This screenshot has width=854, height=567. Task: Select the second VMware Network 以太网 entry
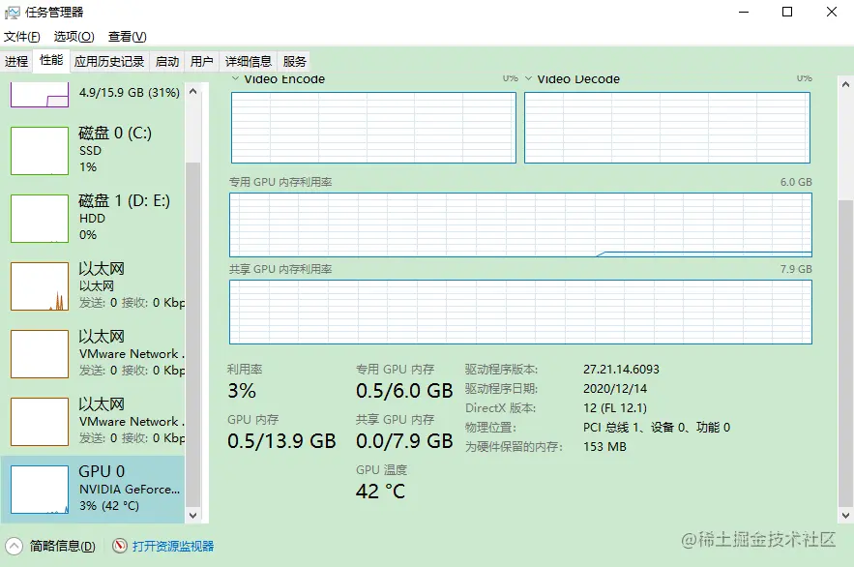(x=93, y=421)
